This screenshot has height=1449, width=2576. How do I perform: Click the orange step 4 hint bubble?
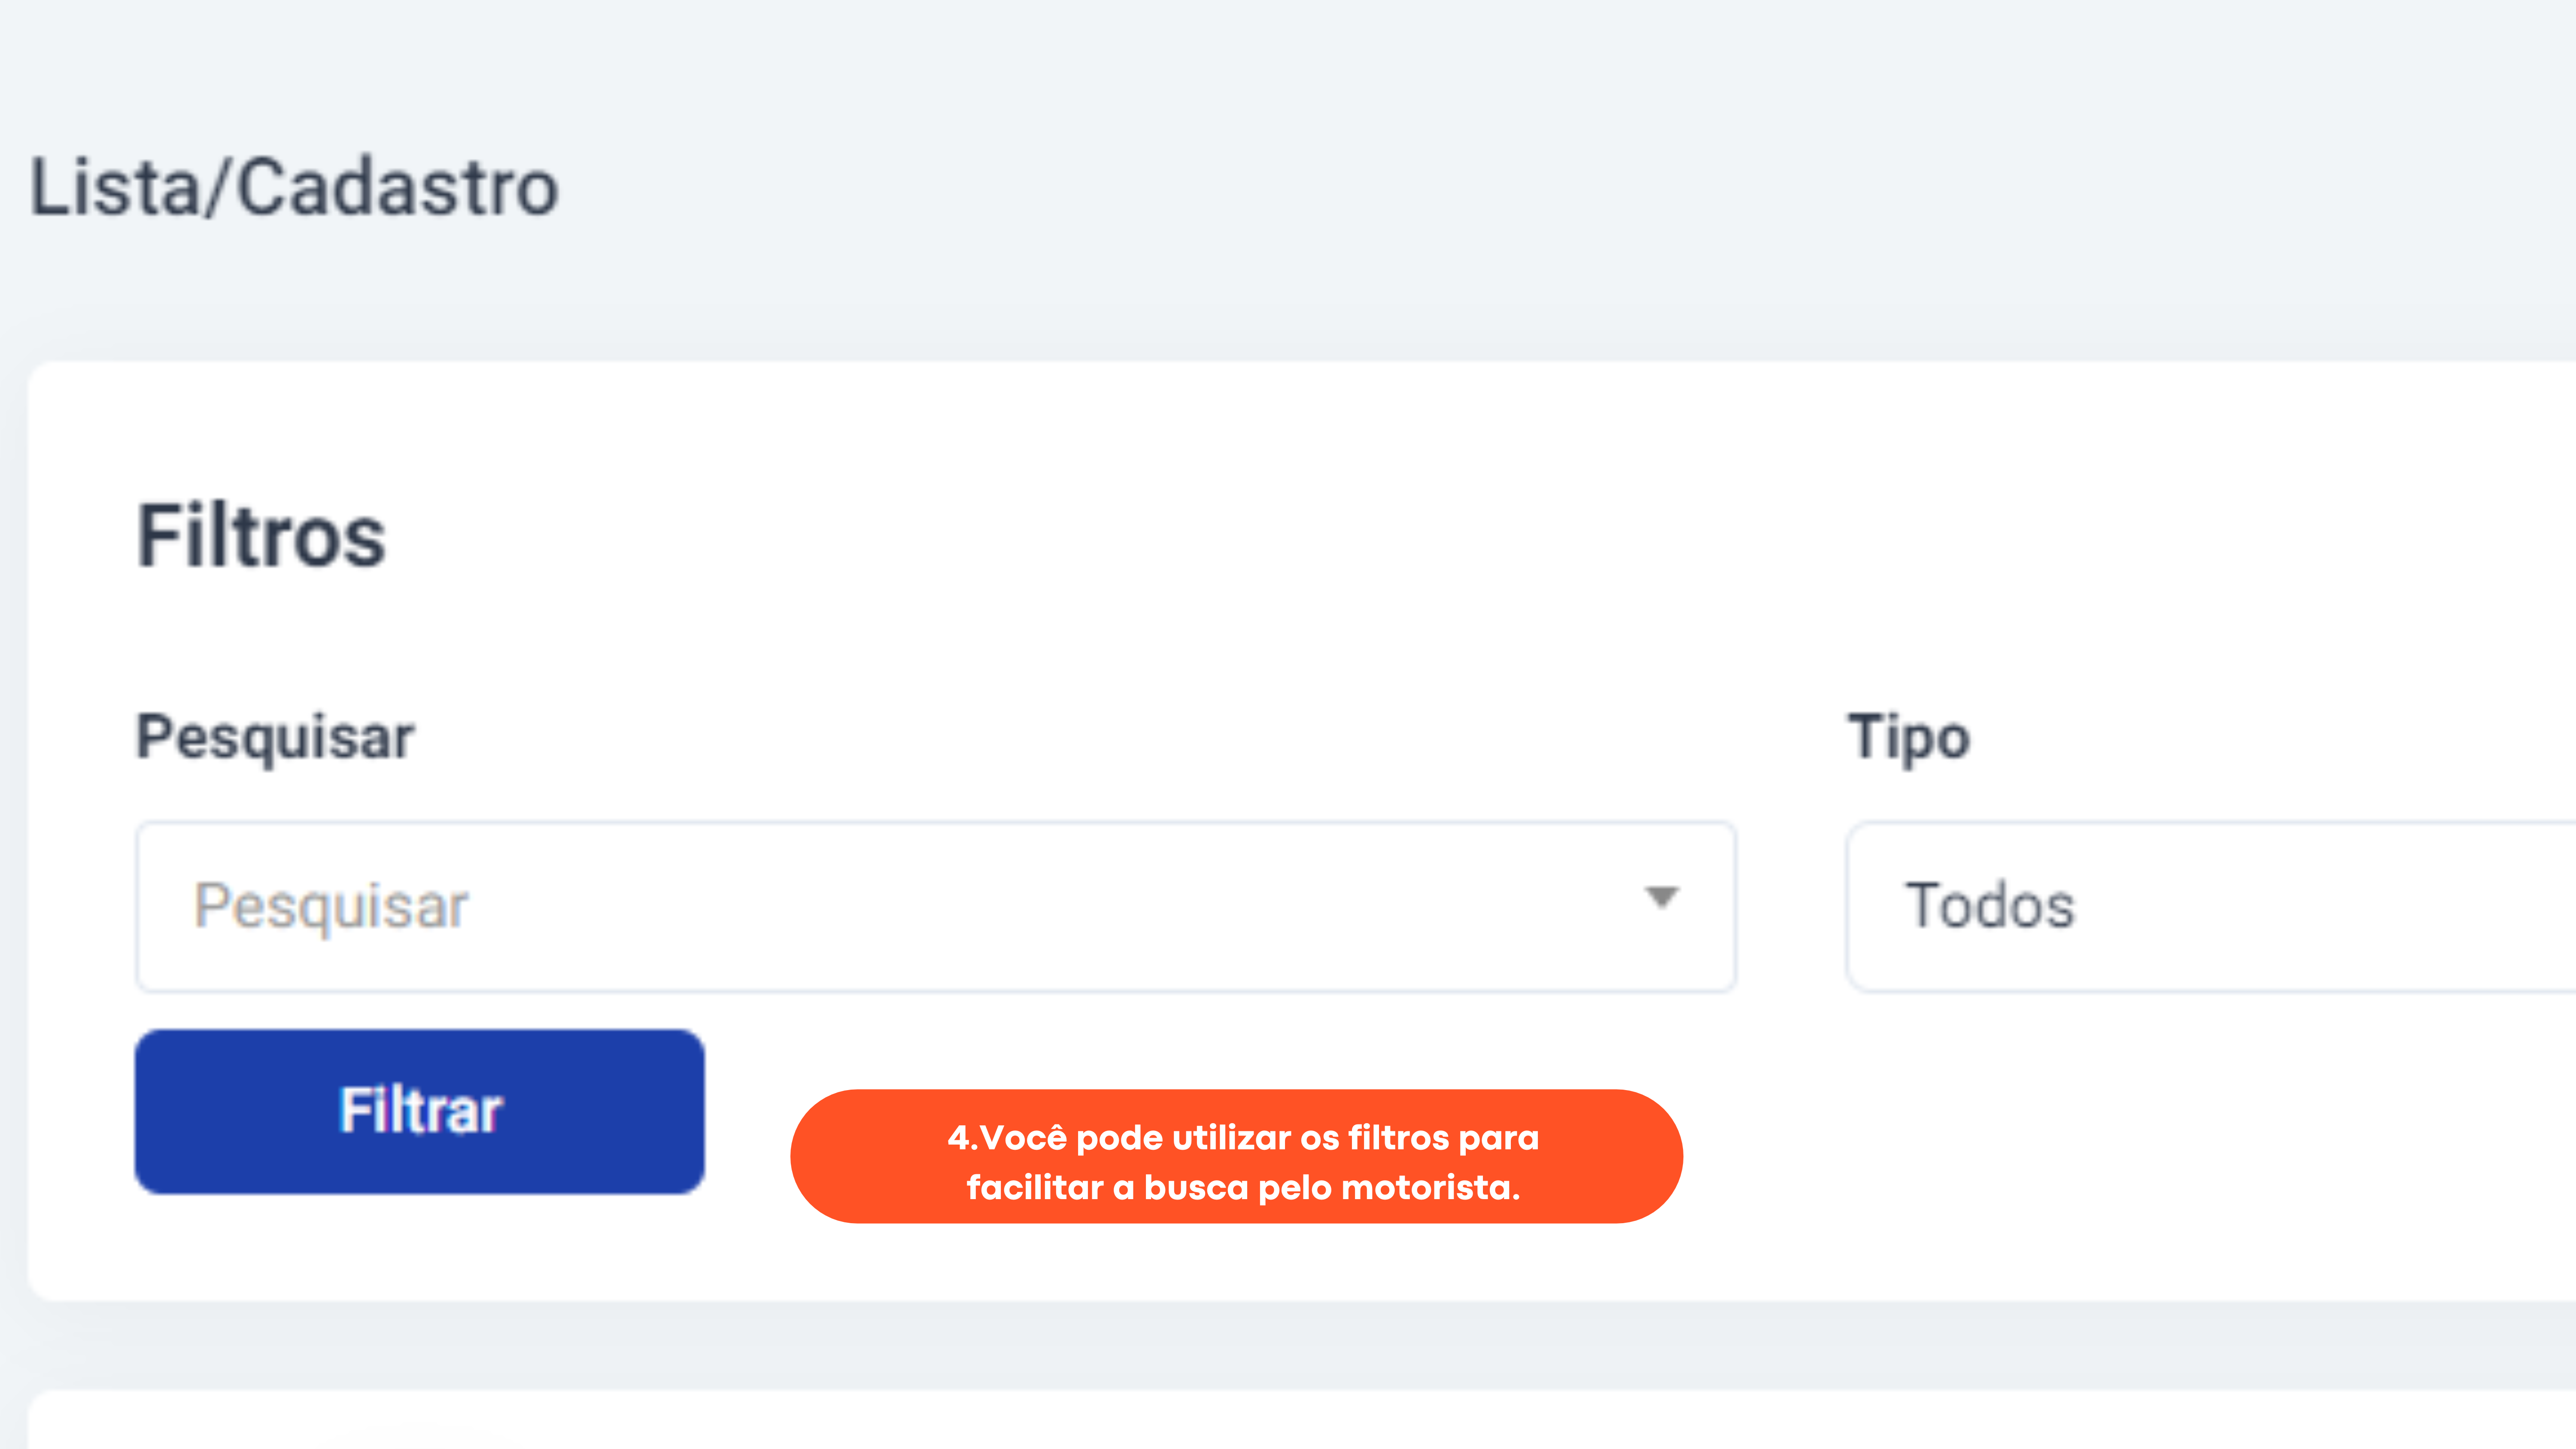tap(1237, 1156)
